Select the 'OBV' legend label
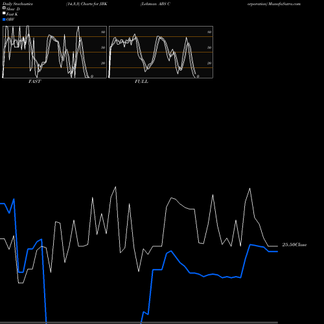Image resolution: width=324 pixels, height=324 pixels. coord(10,19)
